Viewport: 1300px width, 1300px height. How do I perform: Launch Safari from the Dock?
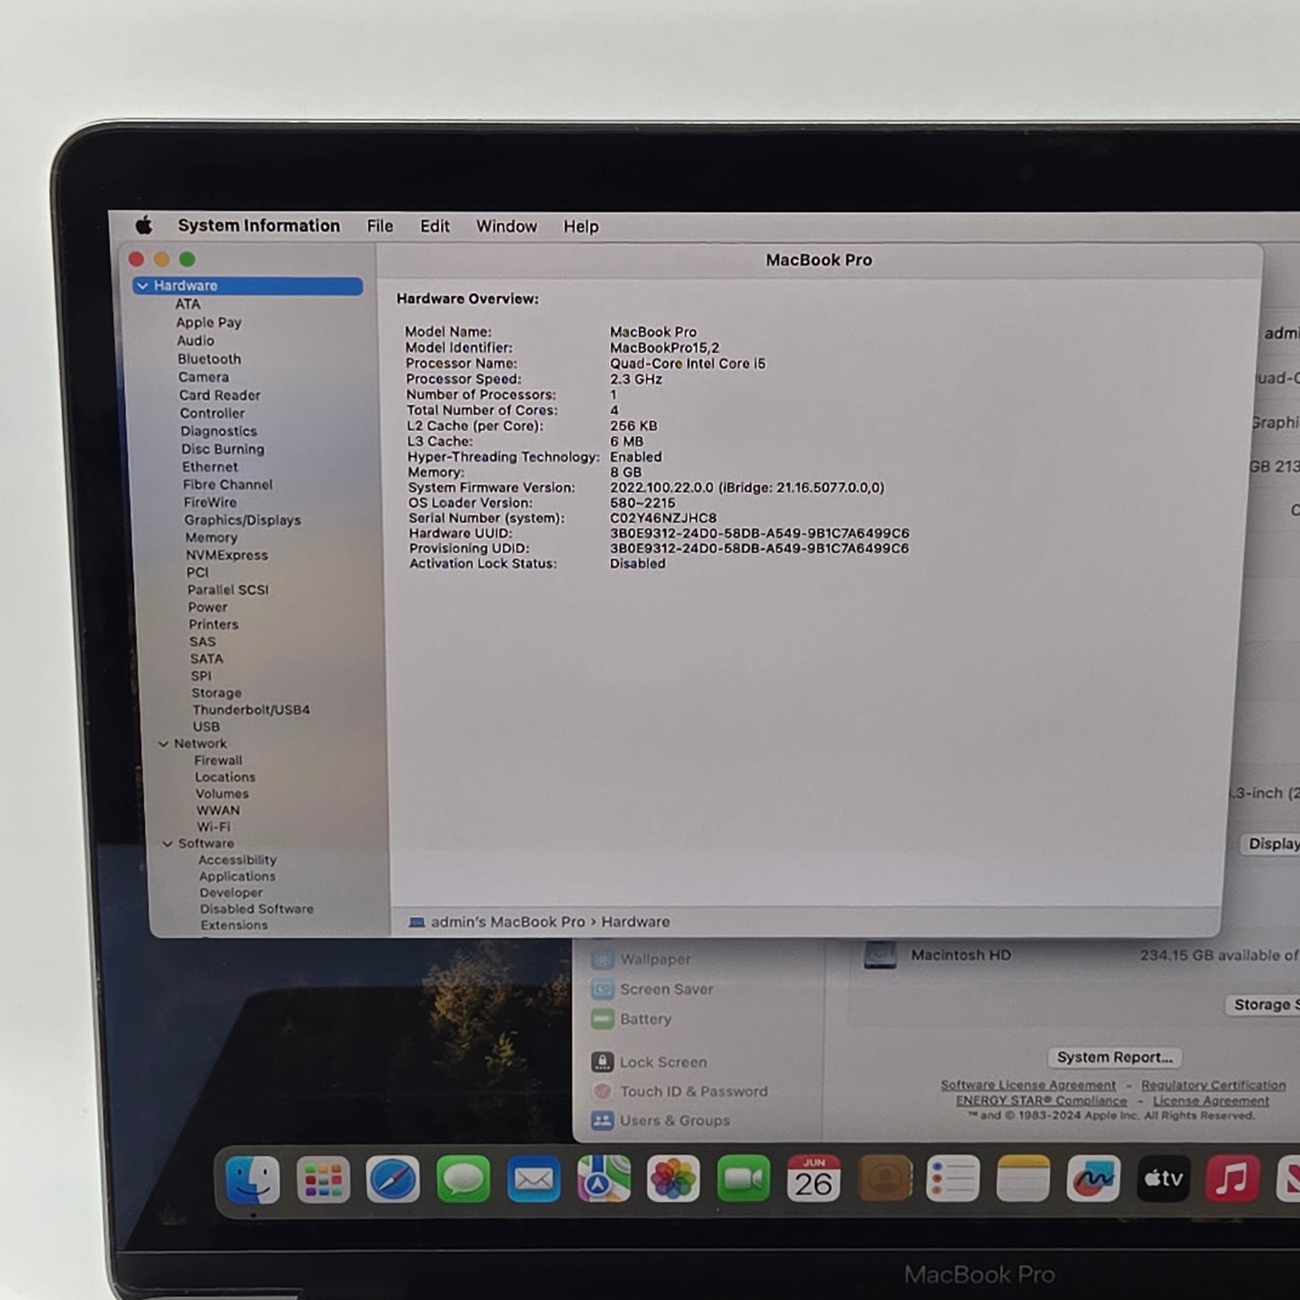393,1179
